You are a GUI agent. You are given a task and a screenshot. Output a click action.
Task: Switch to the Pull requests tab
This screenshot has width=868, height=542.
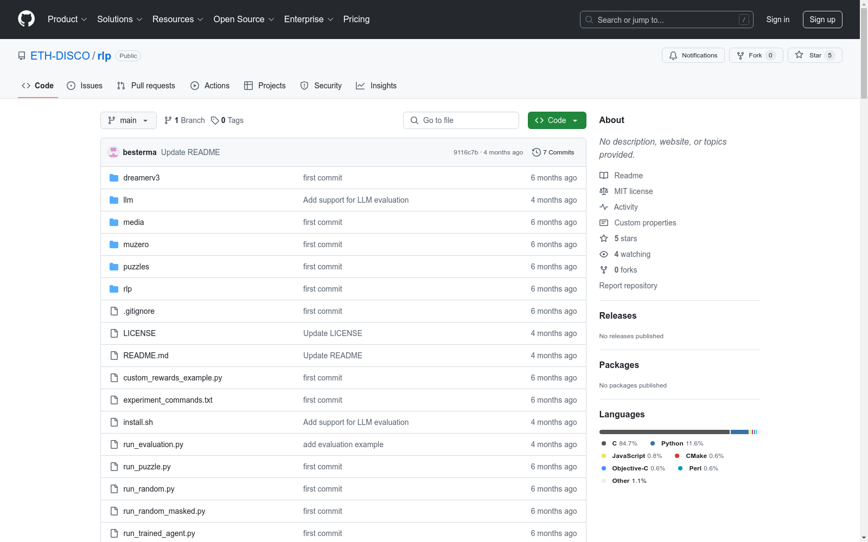tap(146, 86)
